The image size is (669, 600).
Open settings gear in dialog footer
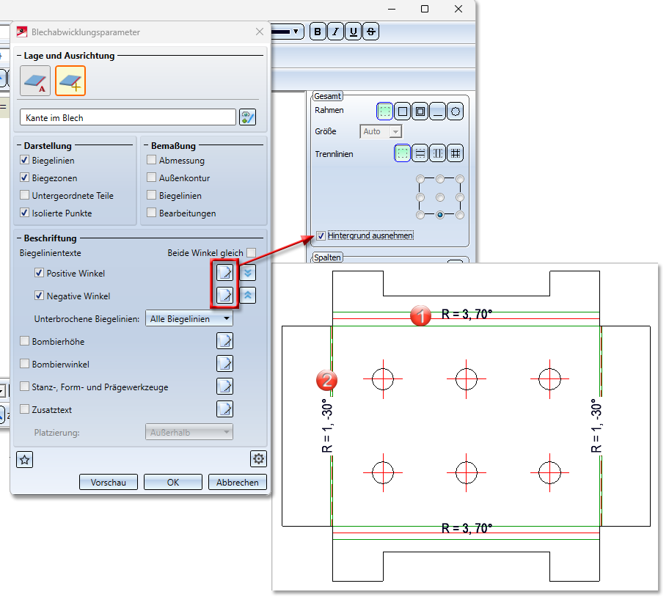[x=258, y=458]
